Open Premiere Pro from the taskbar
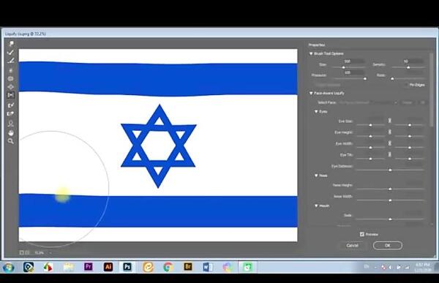The height and width of the screenshot is (283, 439). pos(89,267)
